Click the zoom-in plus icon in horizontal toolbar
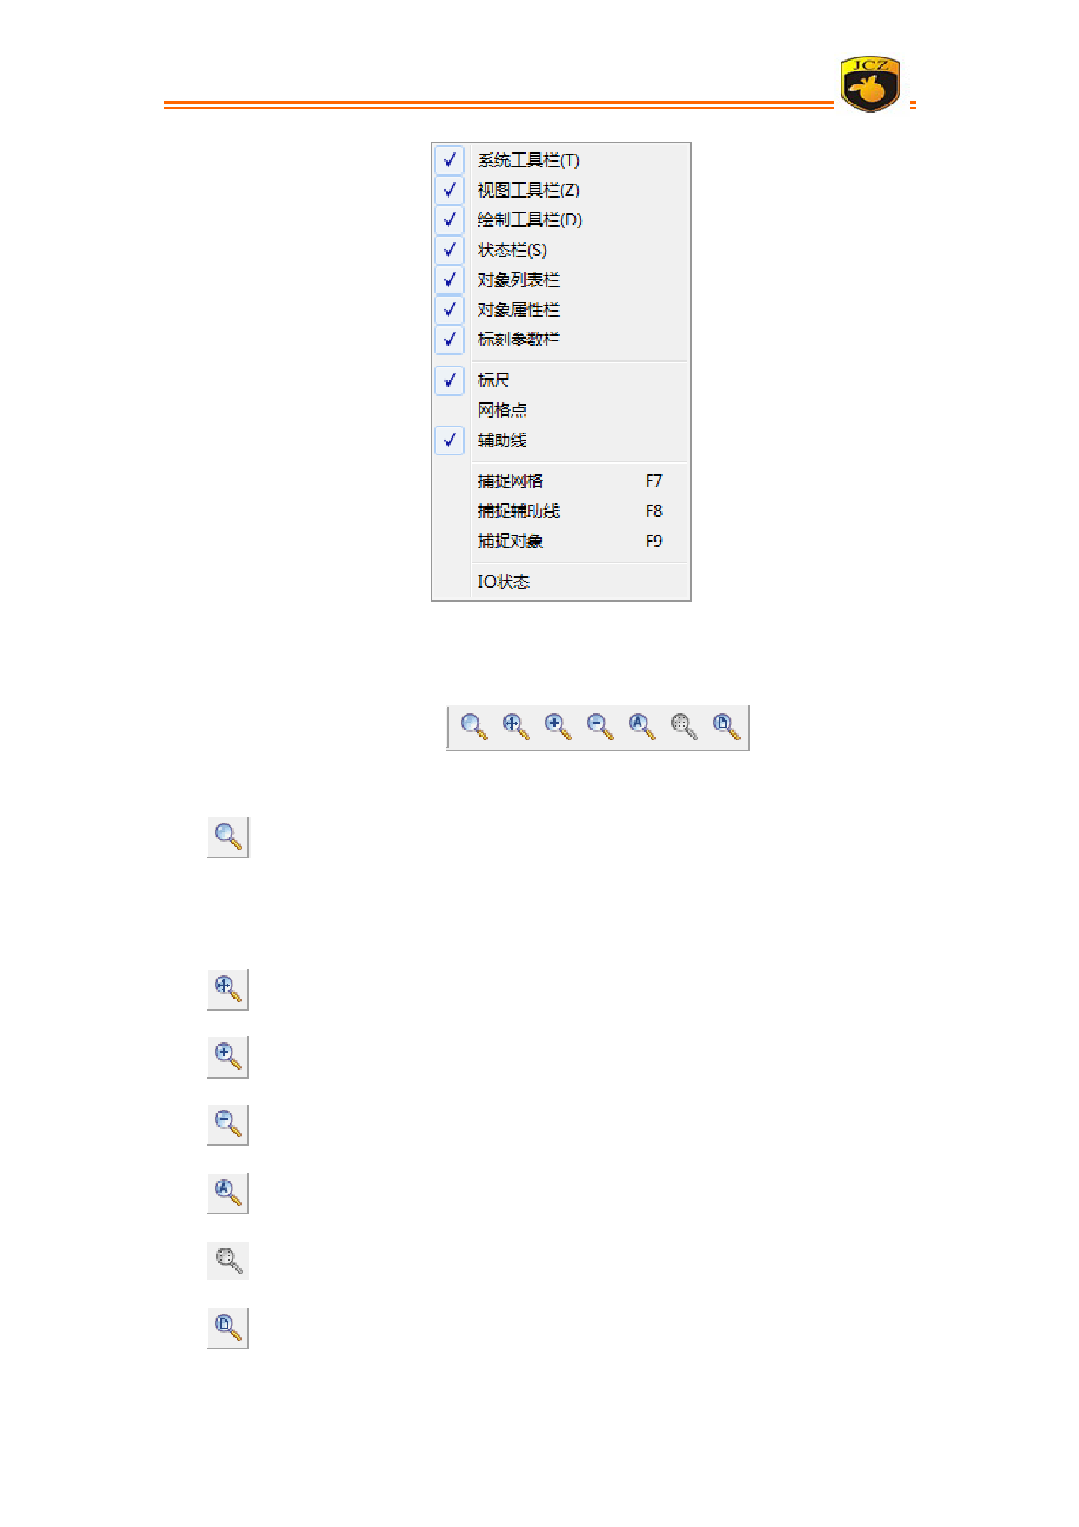This screenshot has height=1527, width=1079. pyautogui.click(x=558, y=727)
